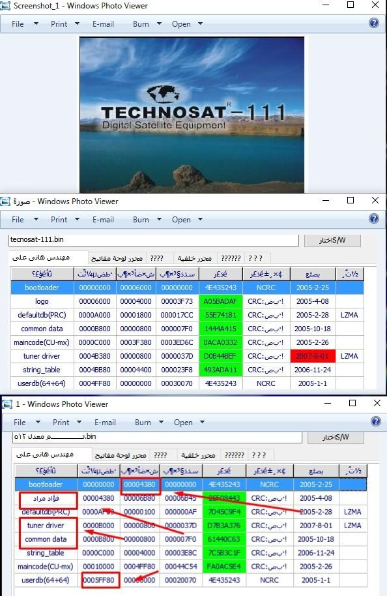
Task: Click the D0B44BEF checksum cell
Action: (220, 356)
